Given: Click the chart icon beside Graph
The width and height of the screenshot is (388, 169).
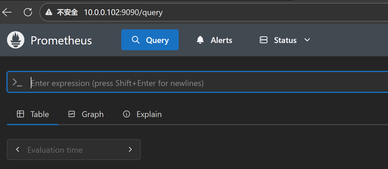Looking at the screenshot, I should (71, 114).
